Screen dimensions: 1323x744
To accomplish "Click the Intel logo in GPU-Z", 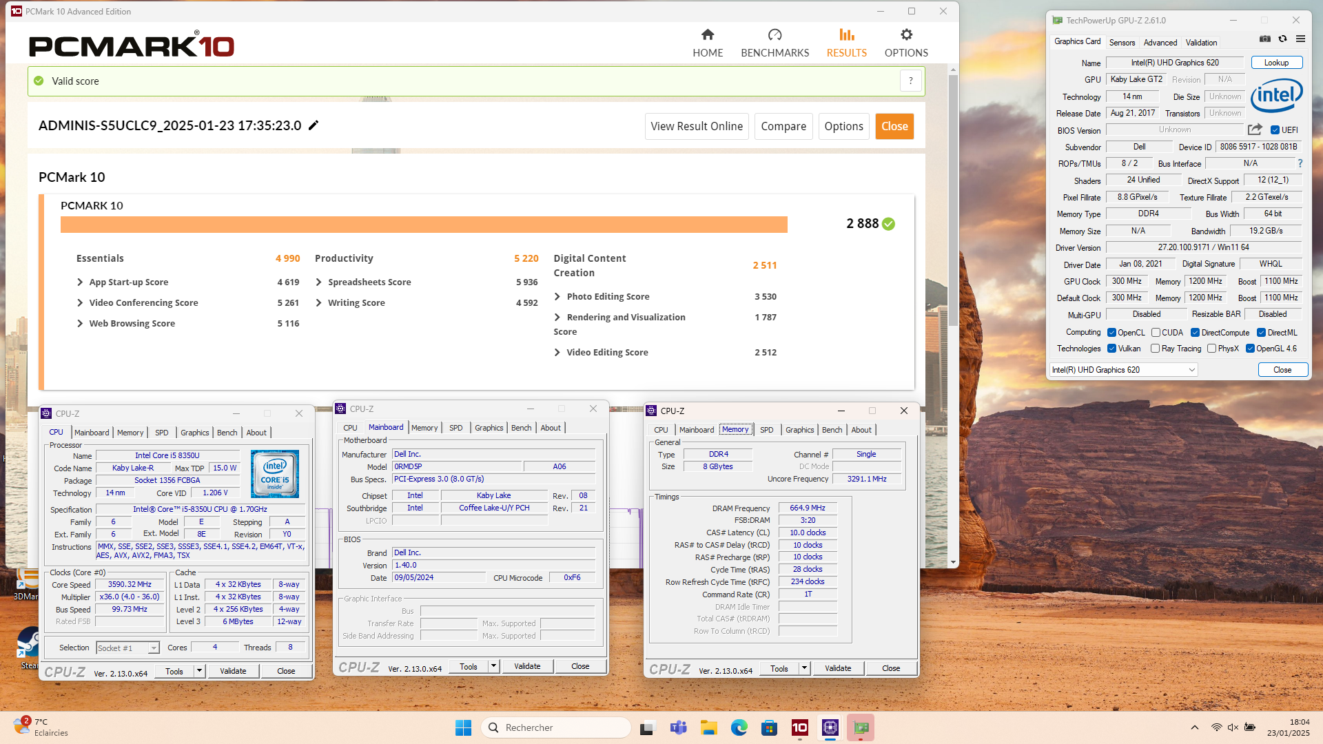I will [1276, 95].
